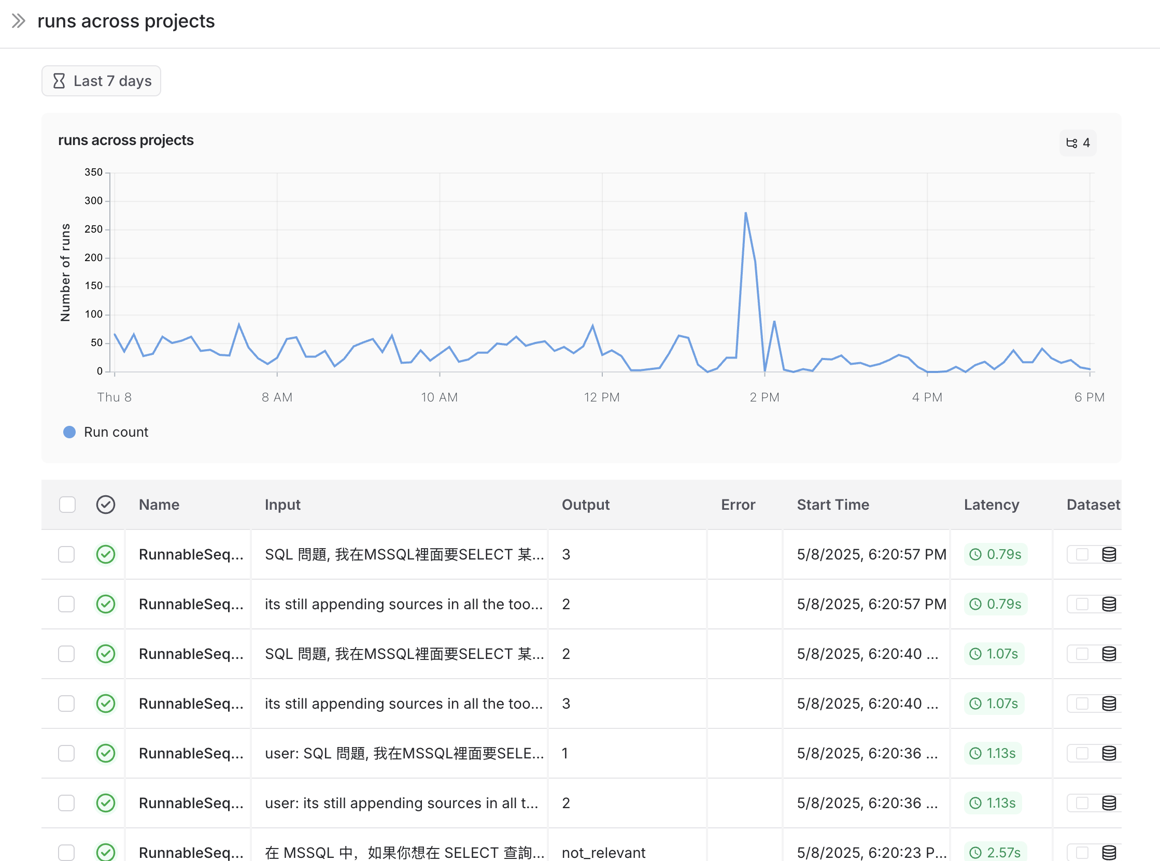Screen dimensions: 1160x861
Task: Toggle the Run count legend dot
Action: (x=69, y=432)
